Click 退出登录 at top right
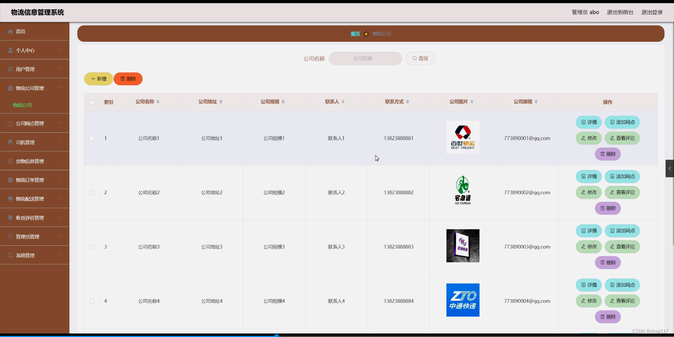This screenshot has height=337, width=674. [x=652, y=12]
